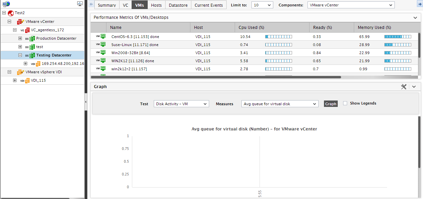Open the Datastore tab

[178, 5]
